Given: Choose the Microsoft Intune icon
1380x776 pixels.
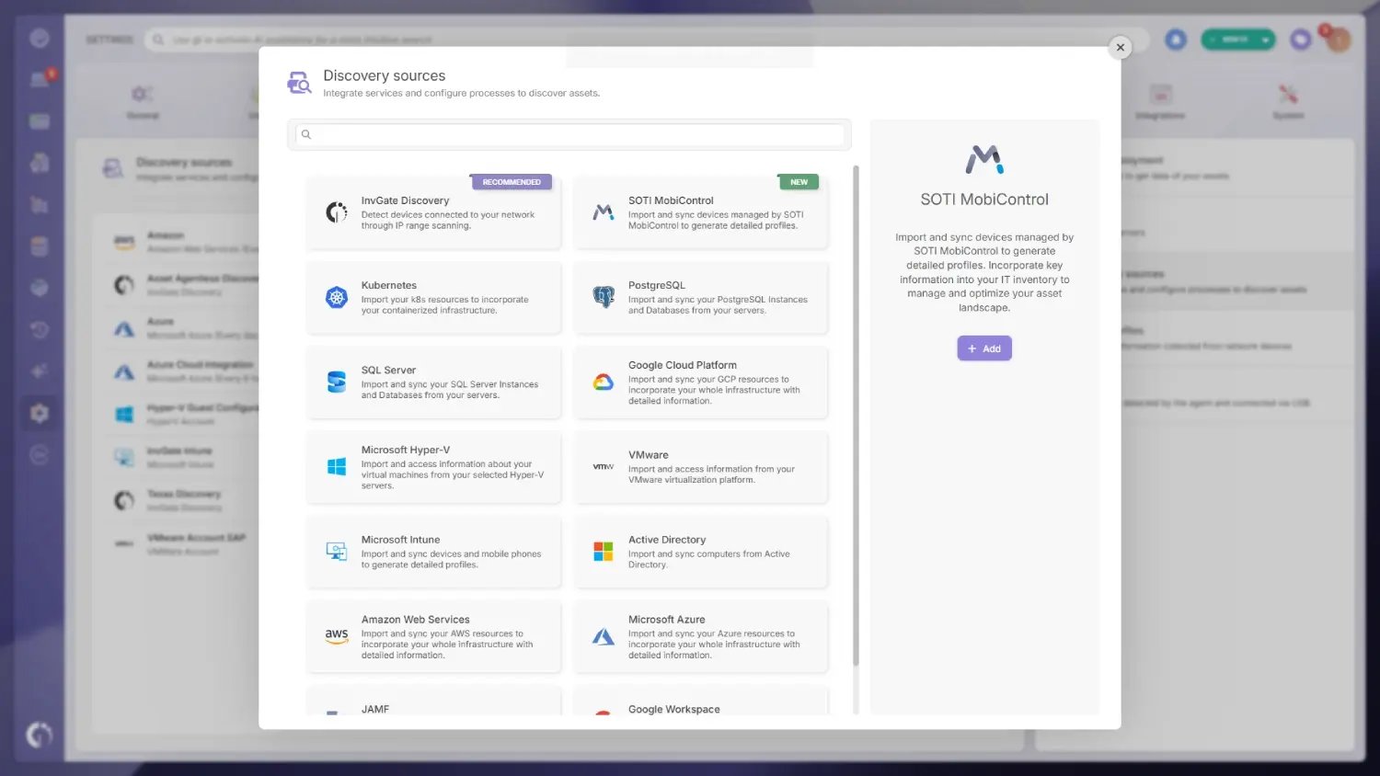Looking at the screenshot, I should pos(337,552).
